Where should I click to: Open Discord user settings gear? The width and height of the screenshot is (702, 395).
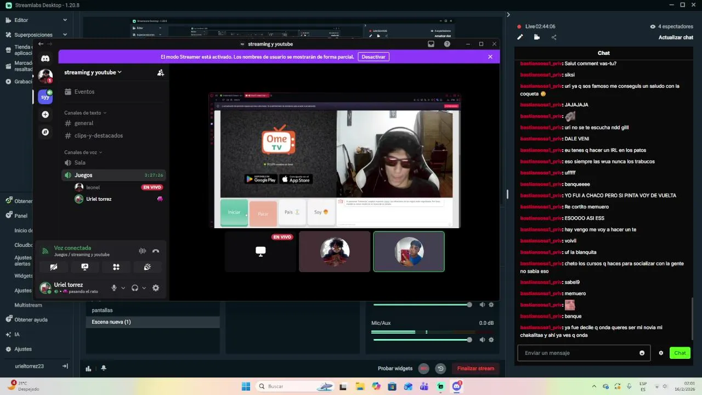[x=156, y=288]
